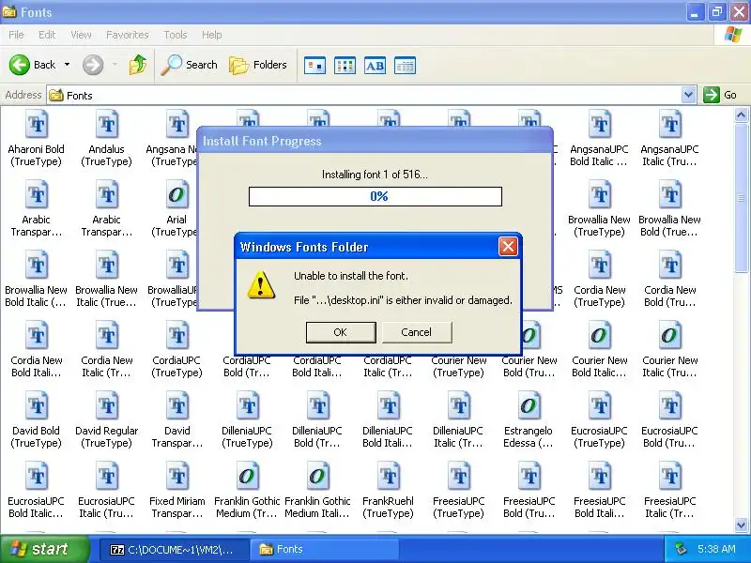The height and width of the screenshot is (563, 751).
Task: Open the File menu
Action: click(x=16, y=35)
